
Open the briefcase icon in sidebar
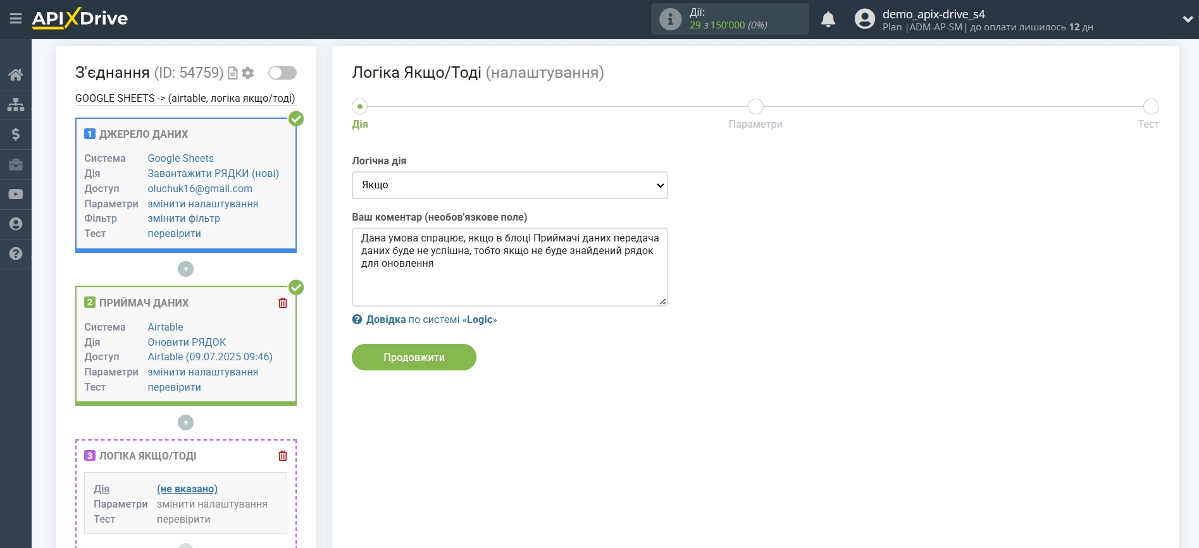(x=16, y=164)
